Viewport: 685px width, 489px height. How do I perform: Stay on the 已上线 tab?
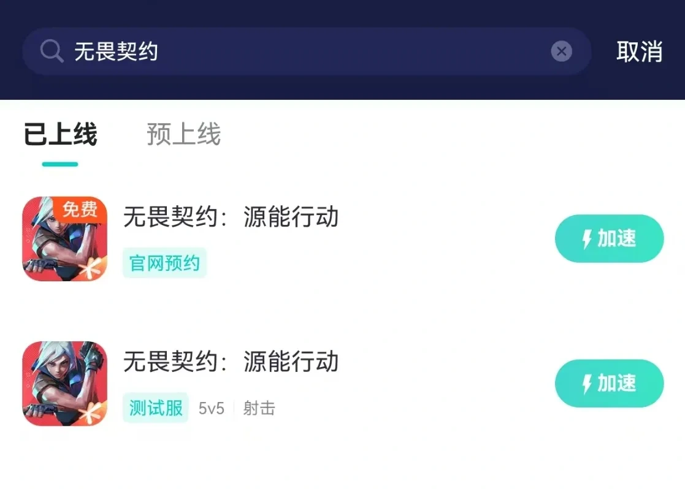[60, 135]
